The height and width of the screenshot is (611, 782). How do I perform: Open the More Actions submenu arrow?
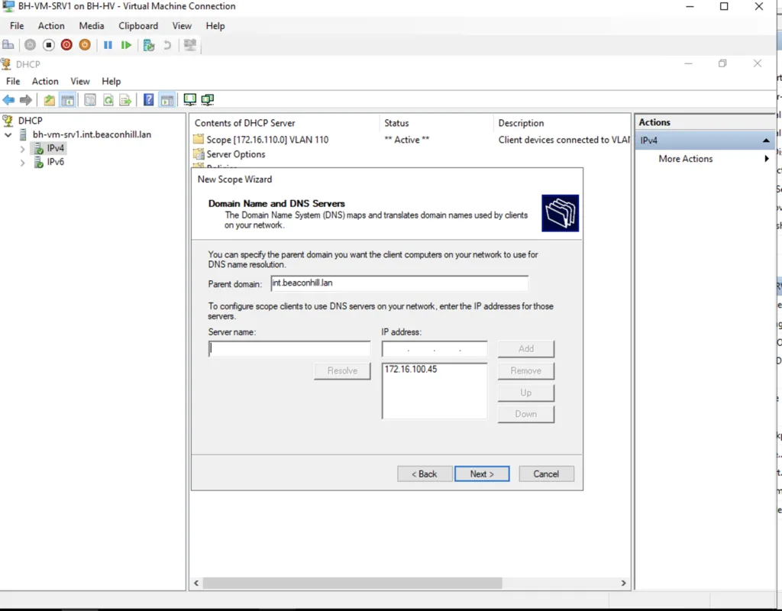767,159
